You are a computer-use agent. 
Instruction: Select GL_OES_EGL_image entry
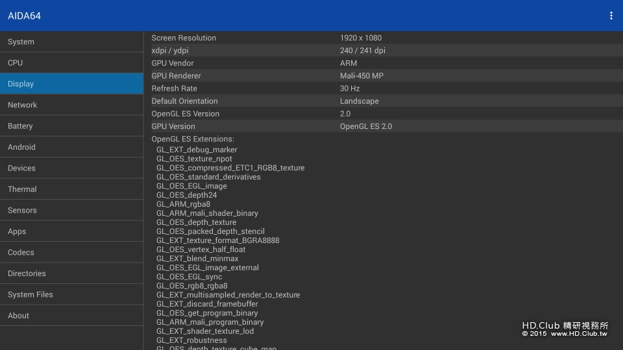191,186
